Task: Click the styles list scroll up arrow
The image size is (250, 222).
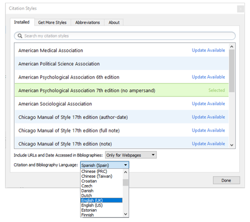Action: click(x=232, y=46)
